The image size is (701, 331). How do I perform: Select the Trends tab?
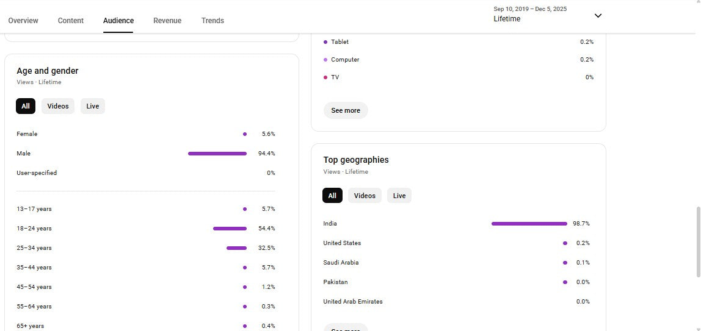point(212,21)
